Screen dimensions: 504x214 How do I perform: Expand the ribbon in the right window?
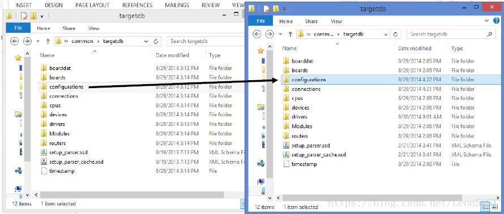point(487,21)
